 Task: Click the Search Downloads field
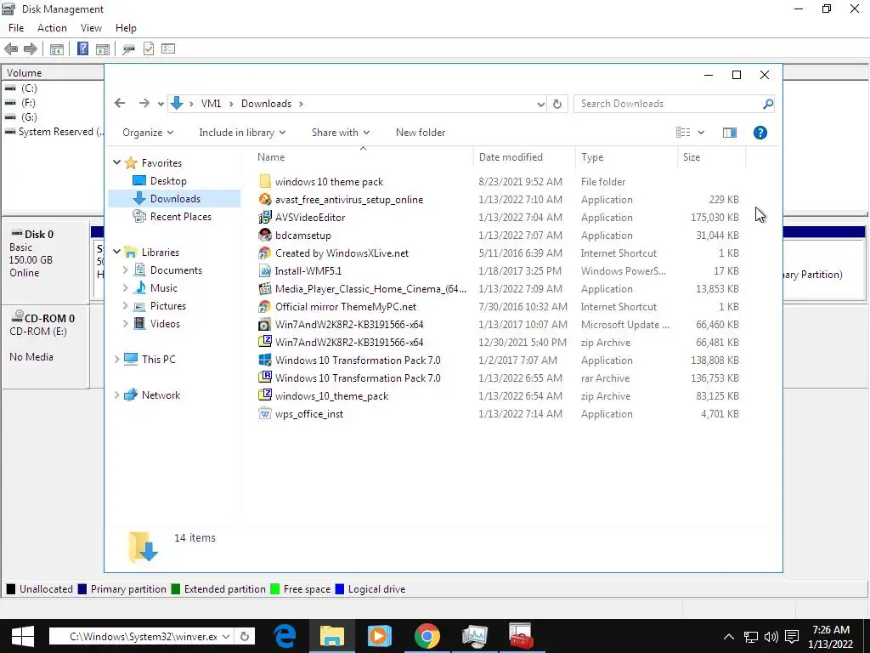[x=668, y=104]
